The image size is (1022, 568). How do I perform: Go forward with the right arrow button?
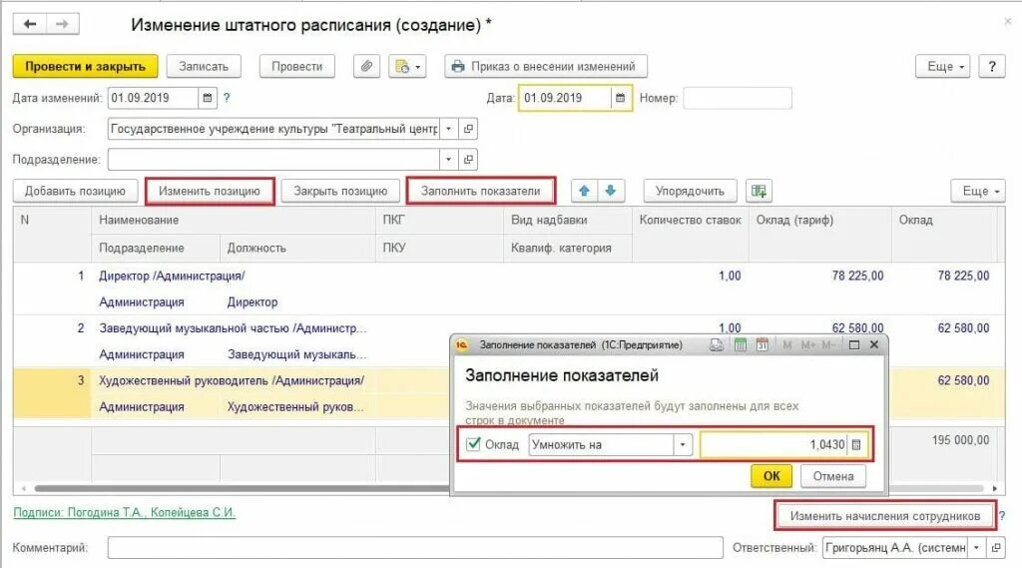(63, 24)
